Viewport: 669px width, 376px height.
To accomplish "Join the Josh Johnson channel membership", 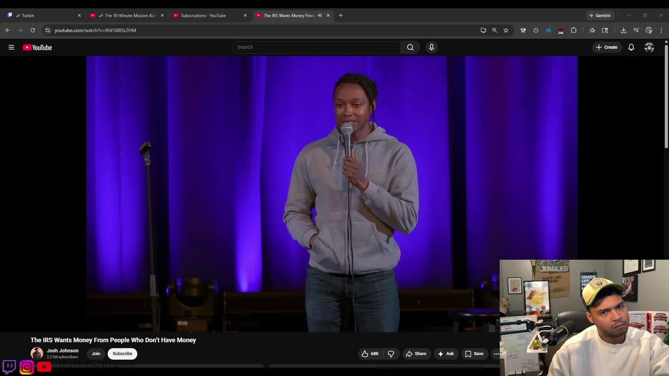I will 96,354.
